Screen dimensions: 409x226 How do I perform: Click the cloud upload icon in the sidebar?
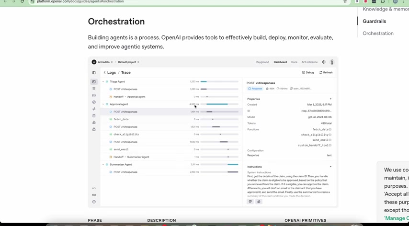[x=94, y=123]
